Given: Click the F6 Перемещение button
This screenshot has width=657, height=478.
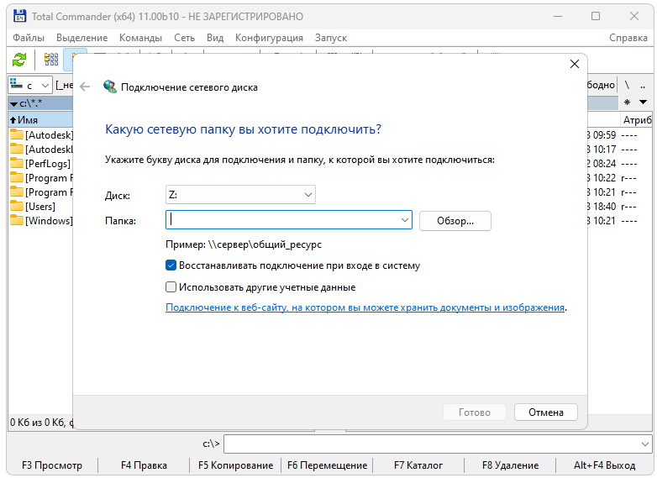Looking at the screenshot, I should point(328,465).
